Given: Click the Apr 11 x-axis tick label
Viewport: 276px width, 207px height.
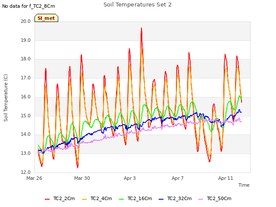Looking at the screenshot, I should coord(226,178).
